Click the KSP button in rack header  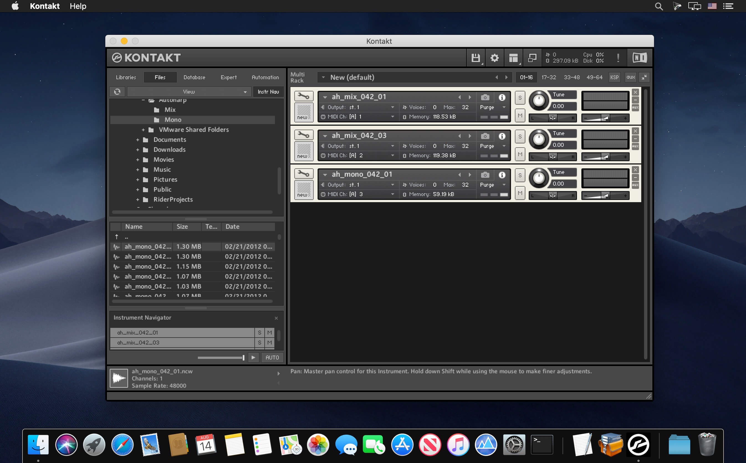pyautogui.click(x=614, y=77)
